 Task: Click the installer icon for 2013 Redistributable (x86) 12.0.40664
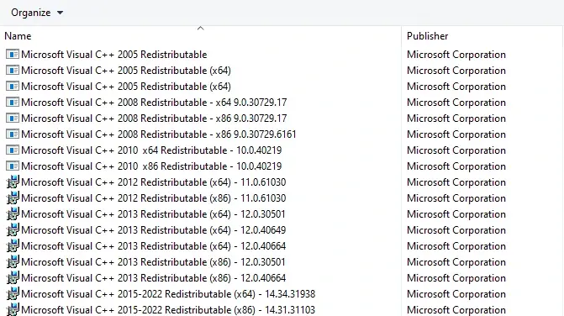(13, 278)
